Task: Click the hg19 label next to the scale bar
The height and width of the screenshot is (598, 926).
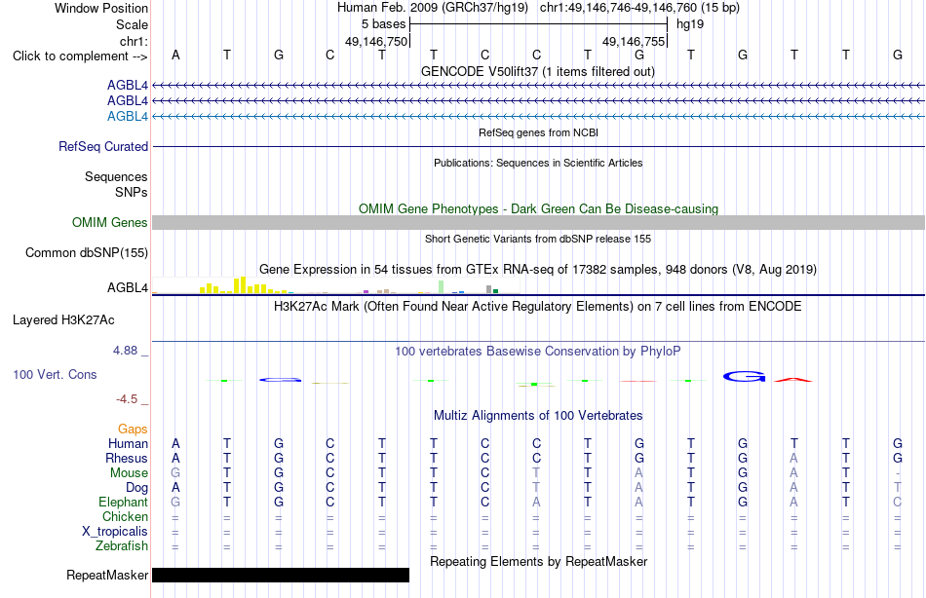Action: 690,24
